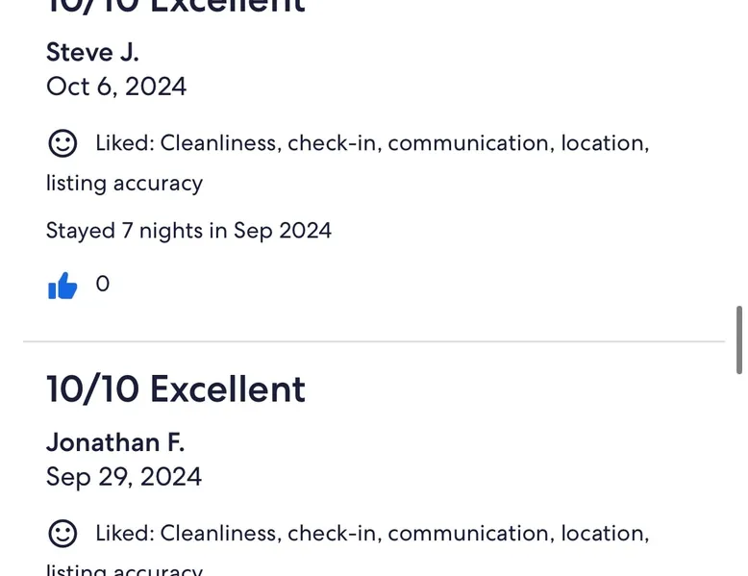Click the thumbs-up icon on Steve J.'s review

(62, 286)
